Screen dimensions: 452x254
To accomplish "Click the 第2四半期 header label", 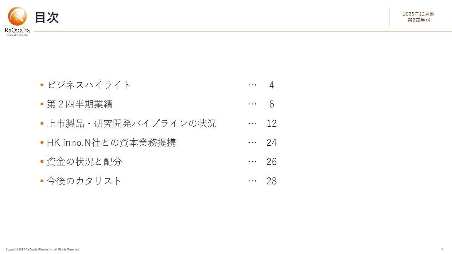I will tap(418, 20).
